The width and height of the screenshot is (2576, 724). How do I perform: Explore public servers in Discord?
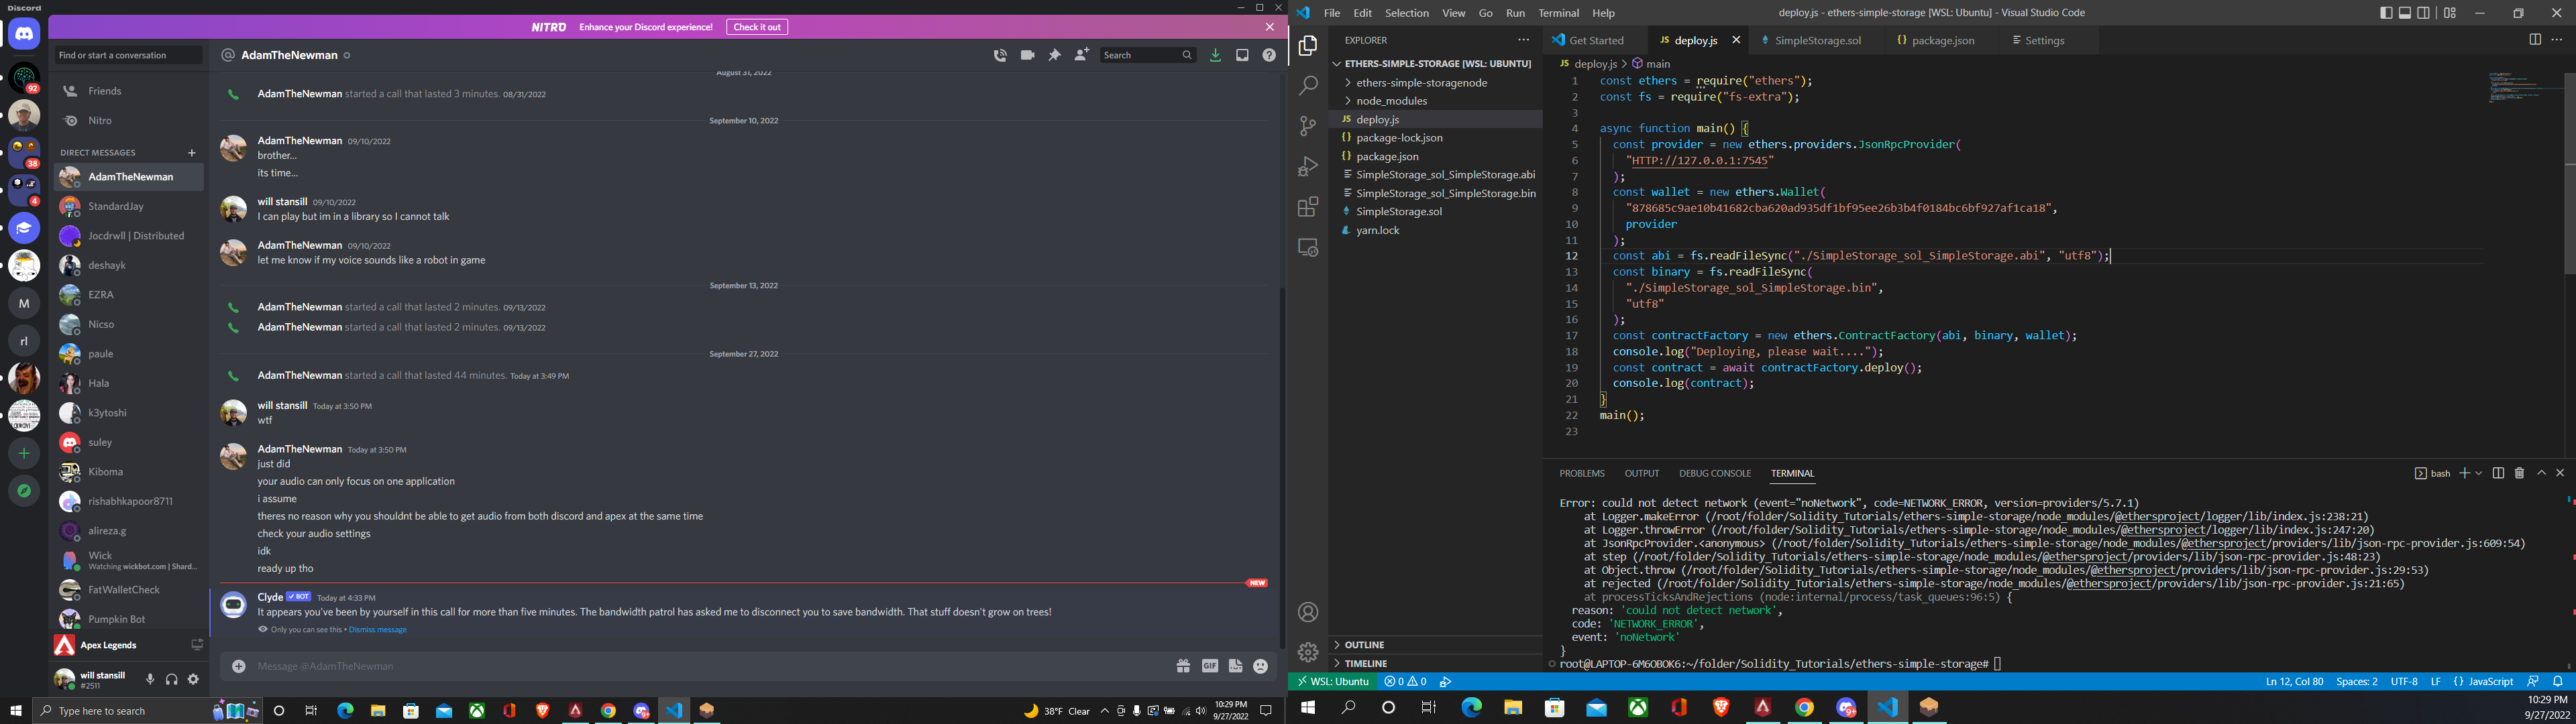click(x=24, y=491)
